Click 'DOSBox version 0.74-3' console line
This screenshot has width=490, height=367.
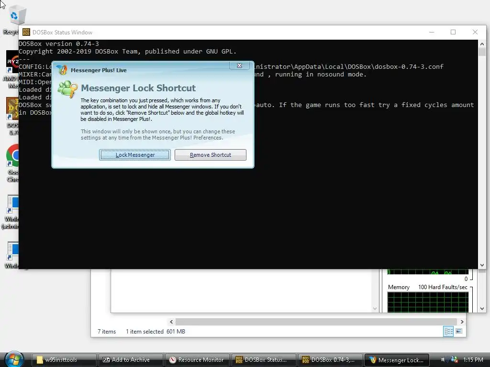59,43
